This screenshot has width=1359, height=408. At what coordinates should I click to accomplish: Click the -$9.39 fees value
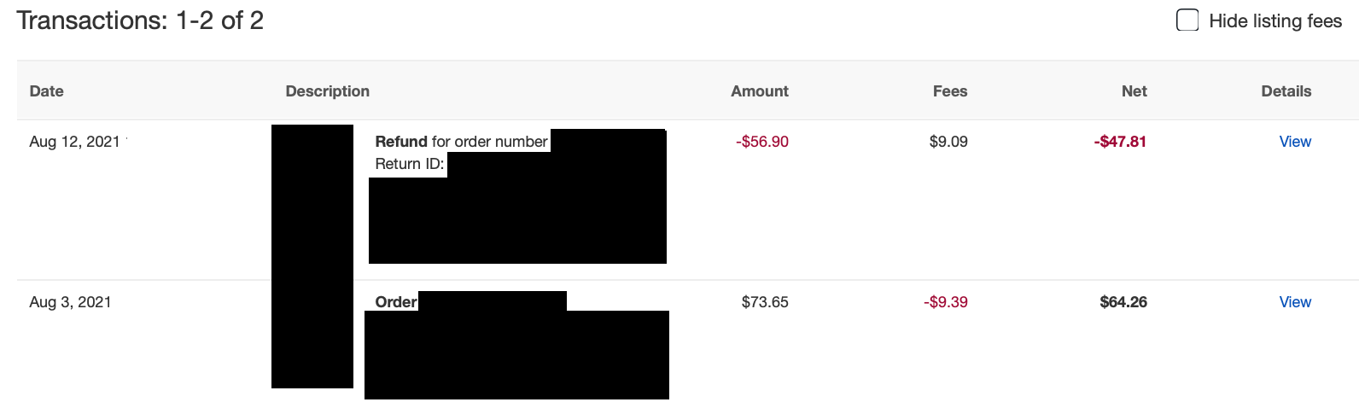pyautogui.click(x=946, y=302)
